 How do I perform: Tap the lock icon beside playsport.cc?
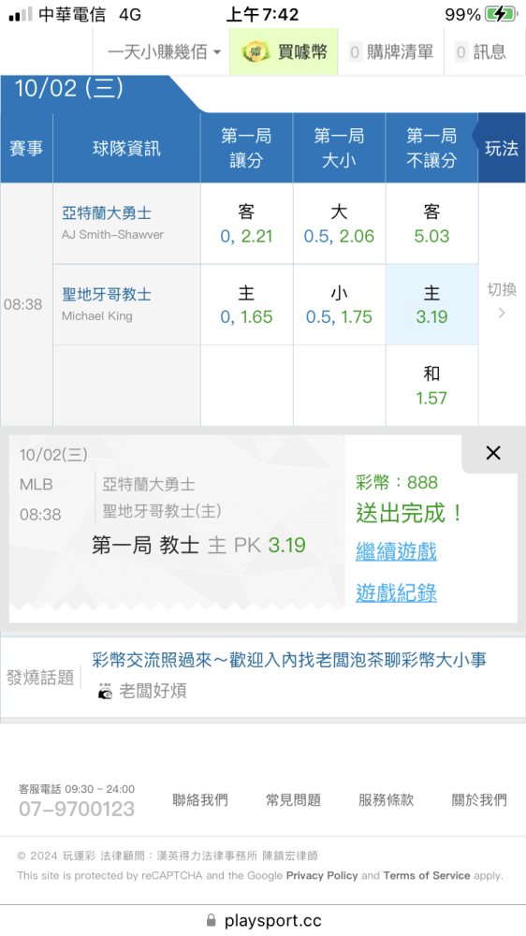[211, 919]
